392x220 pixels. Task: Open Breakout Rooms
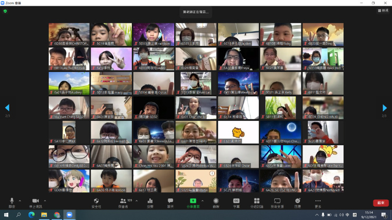coord(257,203)
